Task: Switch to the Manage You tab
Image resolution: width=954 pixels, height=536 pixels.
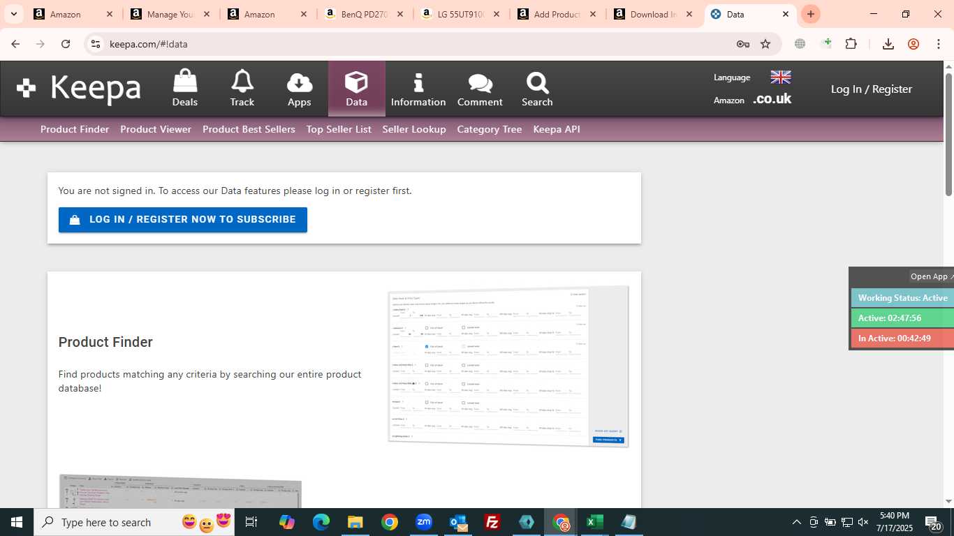Action: [170, 14]
